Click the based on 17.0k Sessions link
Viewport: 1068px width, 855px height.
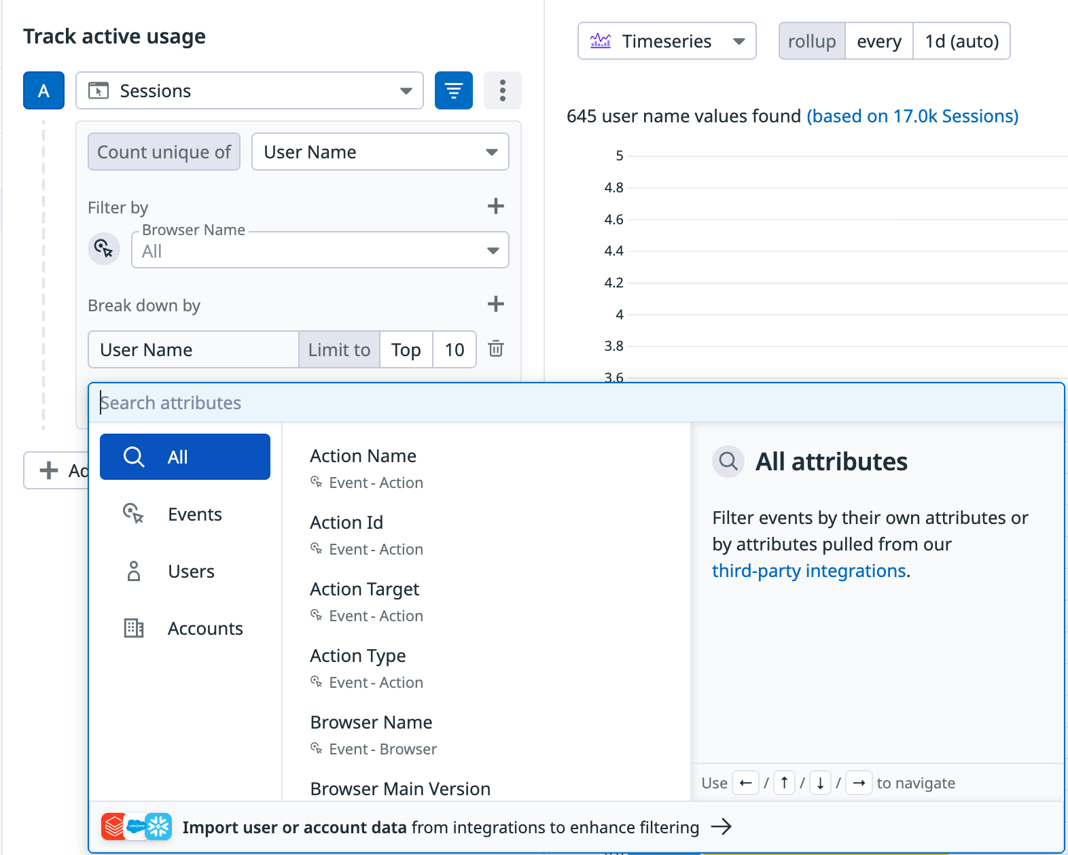pos(912,116)
